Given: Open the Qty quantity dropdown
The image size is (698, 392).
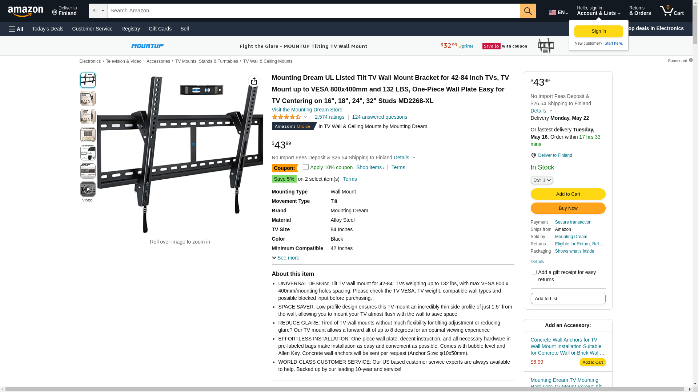Looking at the screenshot, I should (541, 180).
